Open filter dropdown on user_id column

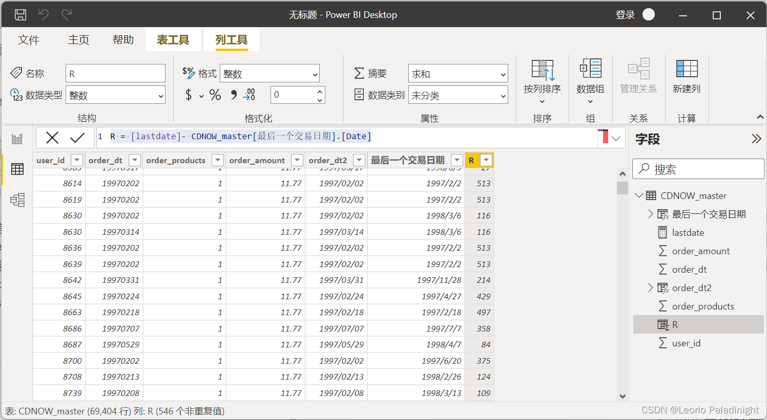pos(76,160)
